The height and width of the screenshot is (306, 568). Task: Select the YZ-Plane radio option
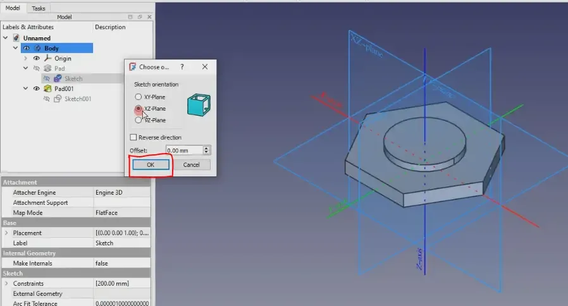138,120
